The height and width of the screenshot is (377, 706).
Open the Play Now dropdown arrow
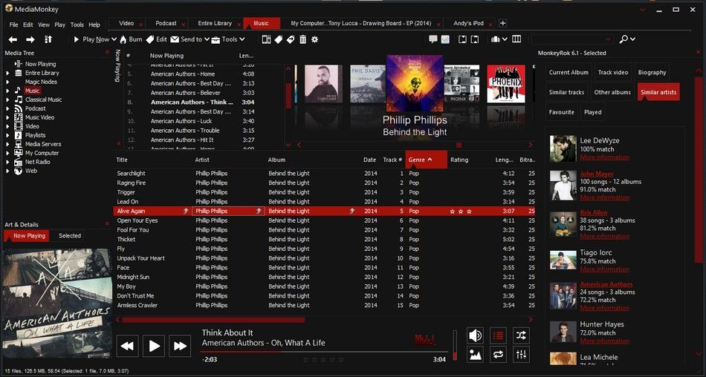(114, 39)
